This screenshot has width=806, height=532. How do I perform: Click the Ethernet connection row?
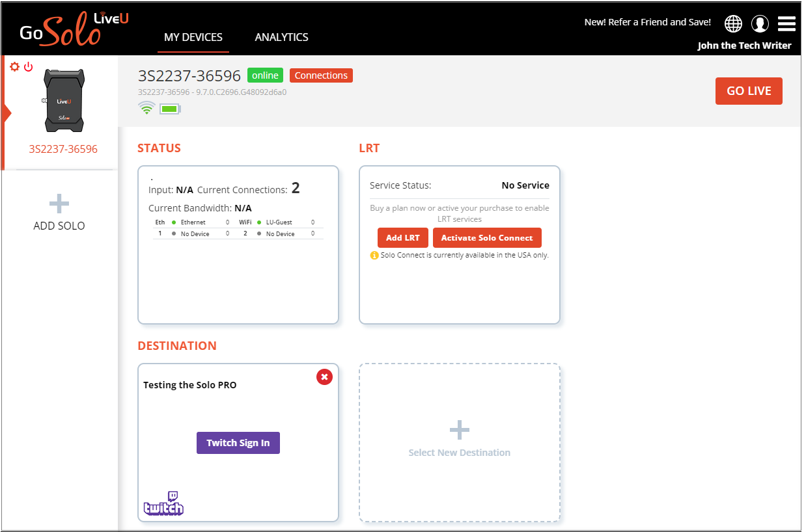tap(193, 222)
